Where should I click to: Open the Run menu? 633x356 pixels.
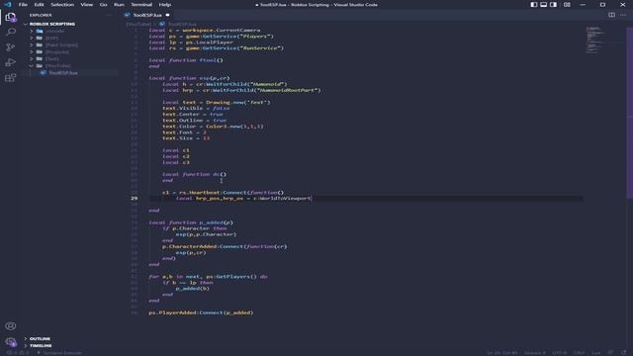pos(119,4)
